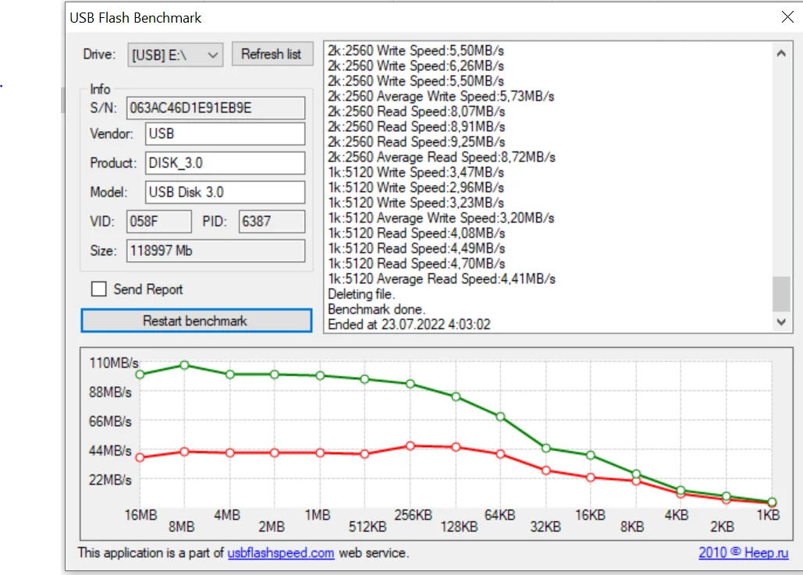Click the log scrollbar thumb
This screenshot has height=575, width=803.
click(780, 294)
